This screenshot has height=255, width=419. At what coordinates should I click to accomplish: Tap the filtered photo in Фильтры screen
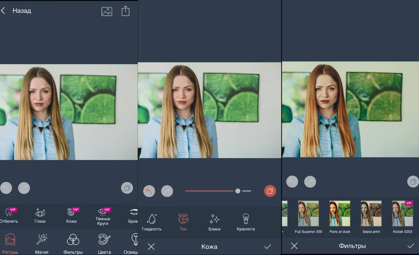pyautogui.click(x=351, y=109)
